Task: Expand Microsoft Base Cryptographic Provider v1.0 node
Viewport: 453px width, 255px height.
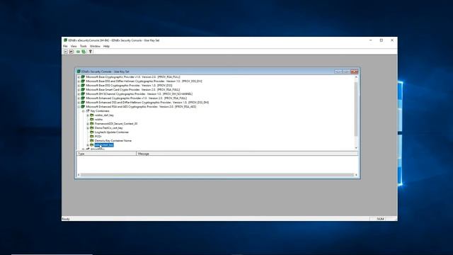Action: point(79,77)
